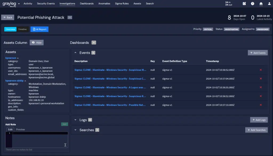The width and height of the screenshot is (273, 156).
Task: Open the scratchpad edit icon in the top bar
Action: click(244, 4)
